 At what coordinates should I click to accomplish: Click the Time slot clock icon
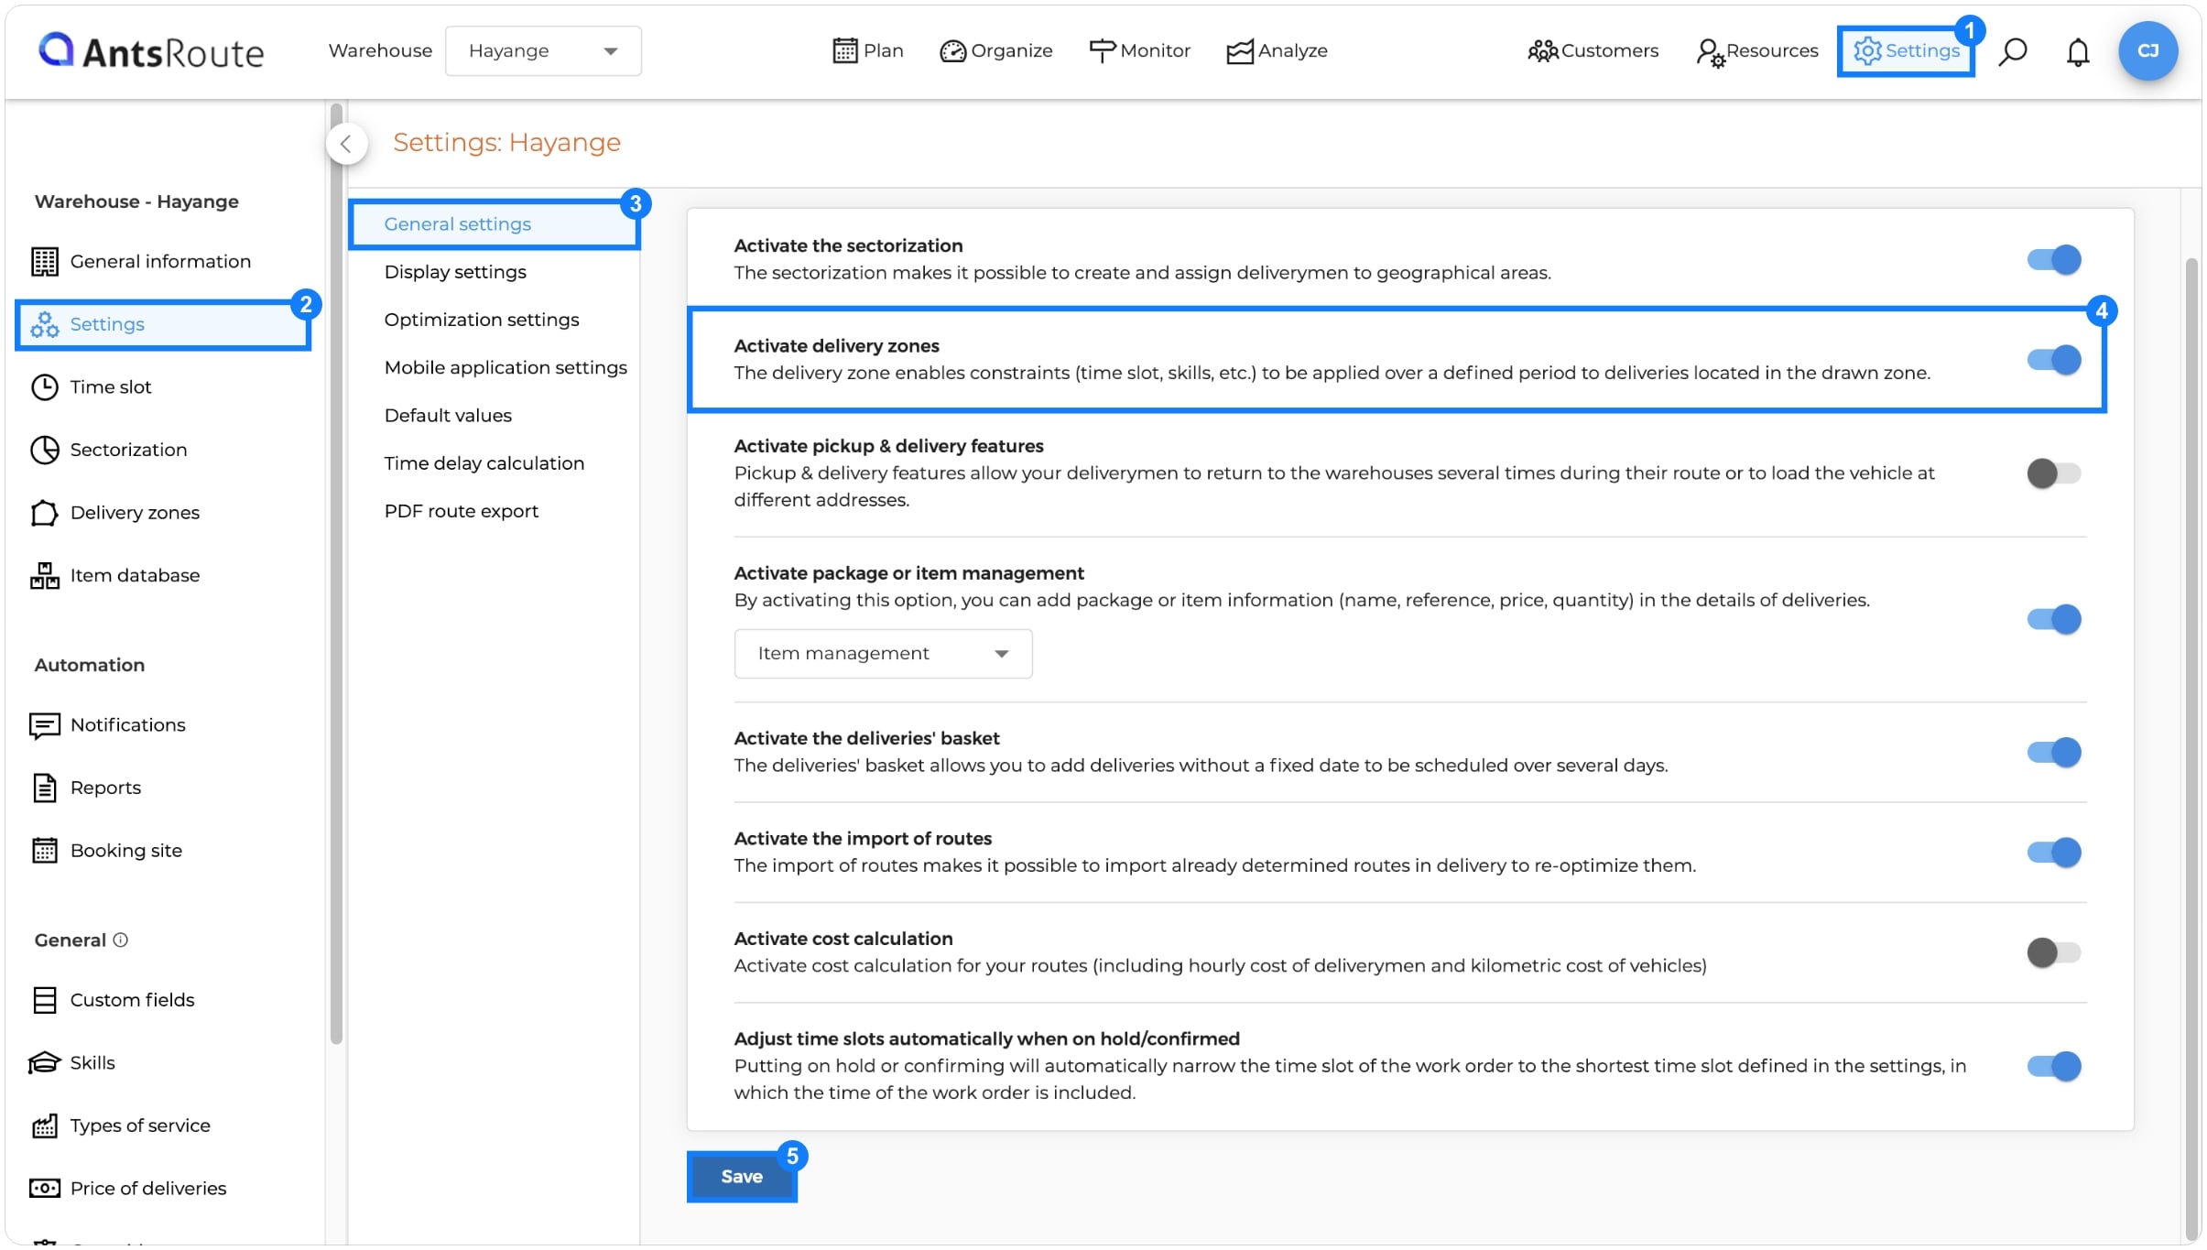(x=44, y=387)
